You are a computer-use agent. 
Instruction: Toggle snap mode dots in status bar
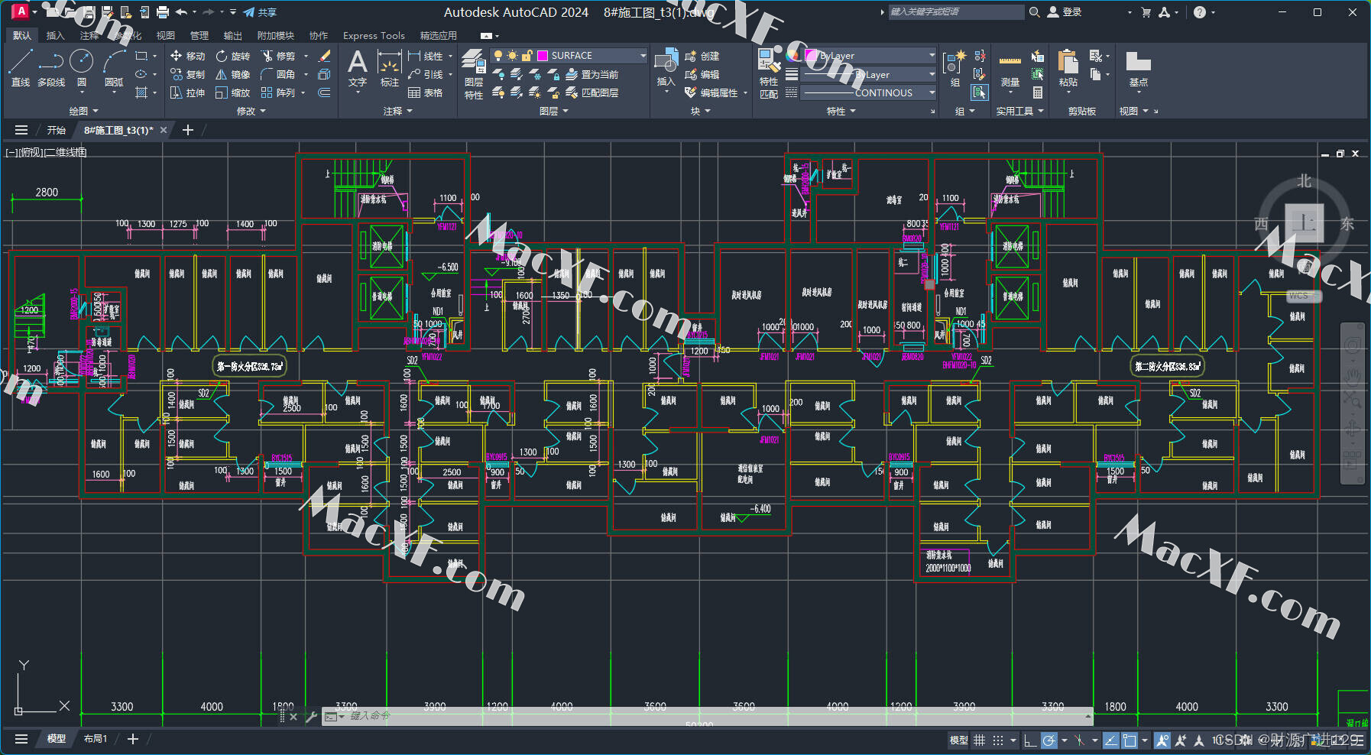coord(997,740)
